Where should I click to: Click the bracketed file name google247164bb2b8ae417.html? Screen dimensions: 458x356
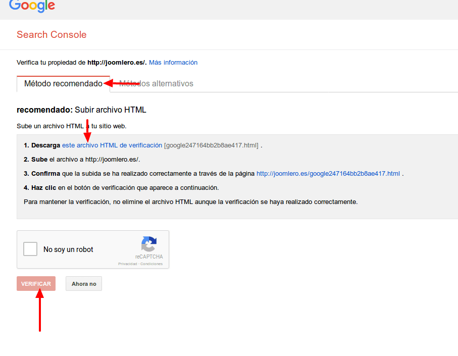click(x=211, y=145)
